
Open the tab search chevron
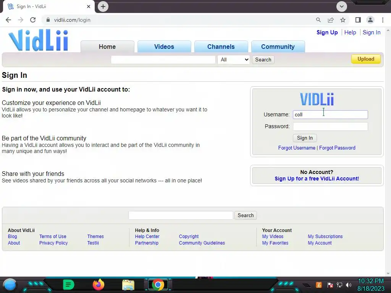point(342,6)
